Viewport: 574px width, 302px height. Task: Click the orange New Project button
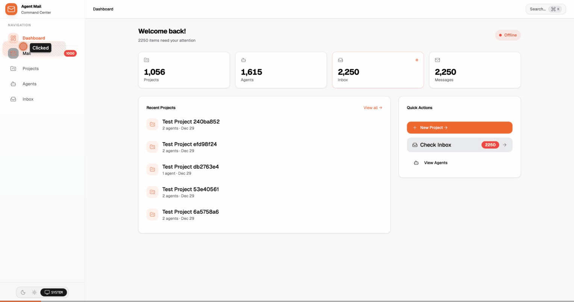coord(459,128)
